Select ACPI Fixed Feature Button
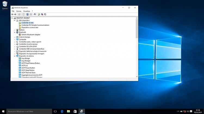 [x=30, y=63]
